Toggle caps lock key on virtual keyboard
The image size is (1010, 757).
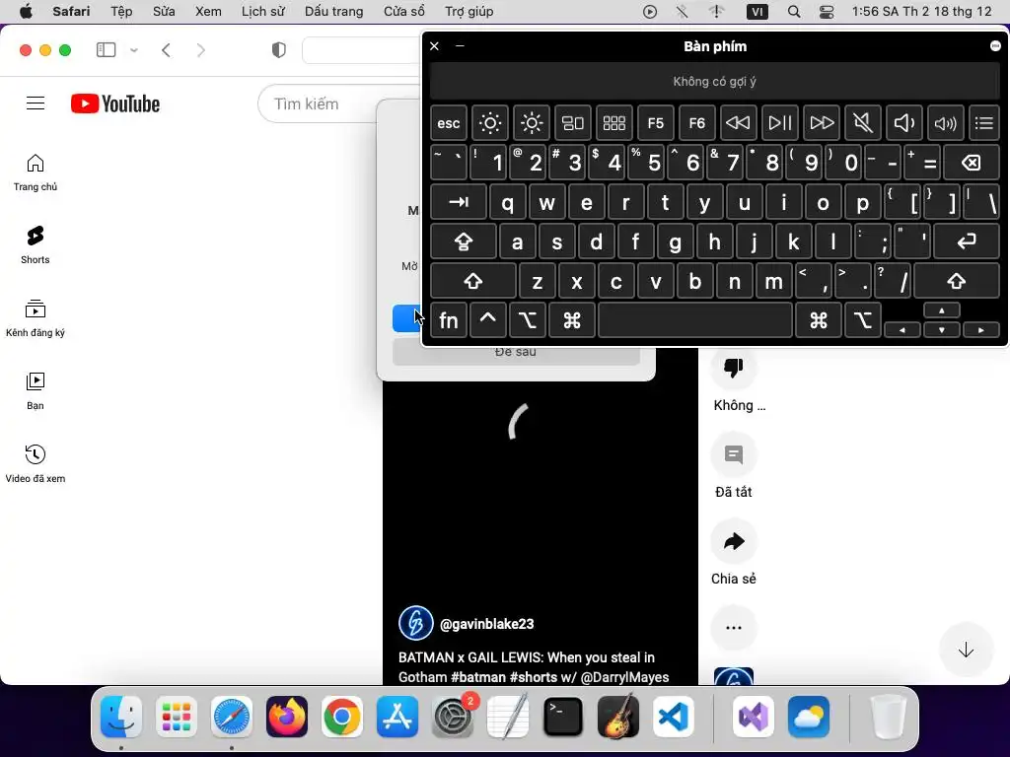[464, 241]
